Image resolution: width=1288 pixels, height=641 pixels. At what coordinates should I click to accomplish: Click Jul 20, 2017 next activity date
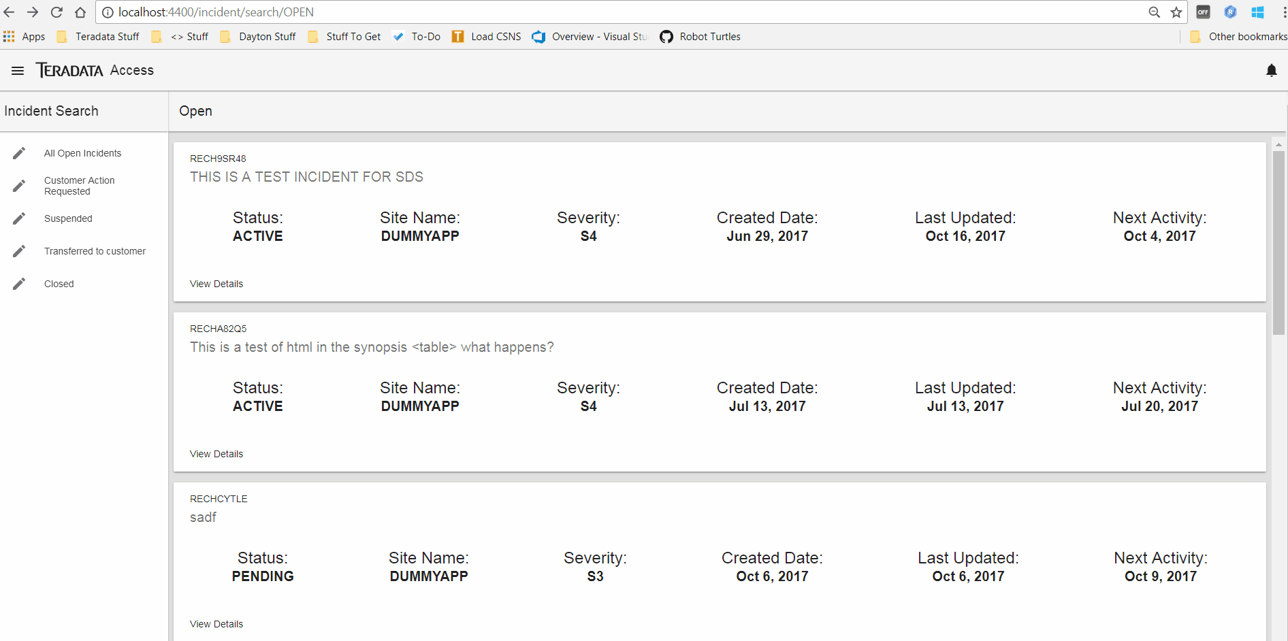tap(1159, 406)
